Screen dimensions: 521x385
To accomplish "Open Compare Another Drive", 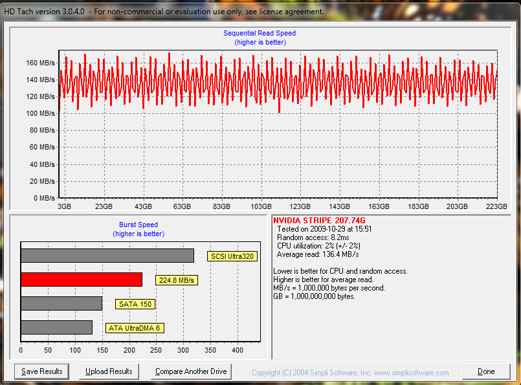I will coord(191,371).
